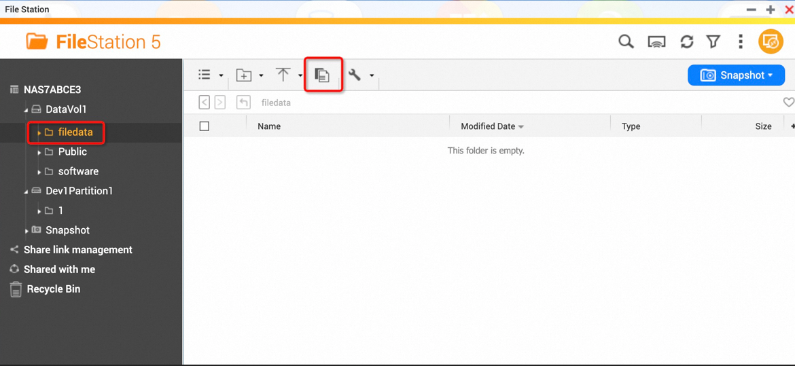Click the FileStation 5 folder logo

coord(37,41)
